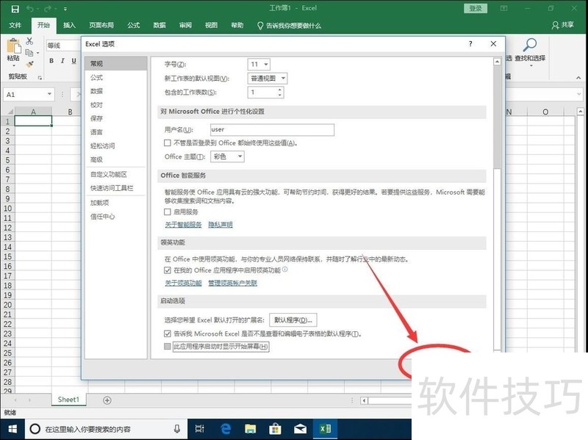
Task: Click the dialog help question mark
Action: pos(470,44)
